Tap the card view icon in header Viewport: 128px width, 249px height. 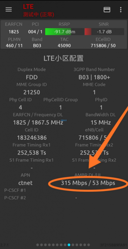coord(107,10)
